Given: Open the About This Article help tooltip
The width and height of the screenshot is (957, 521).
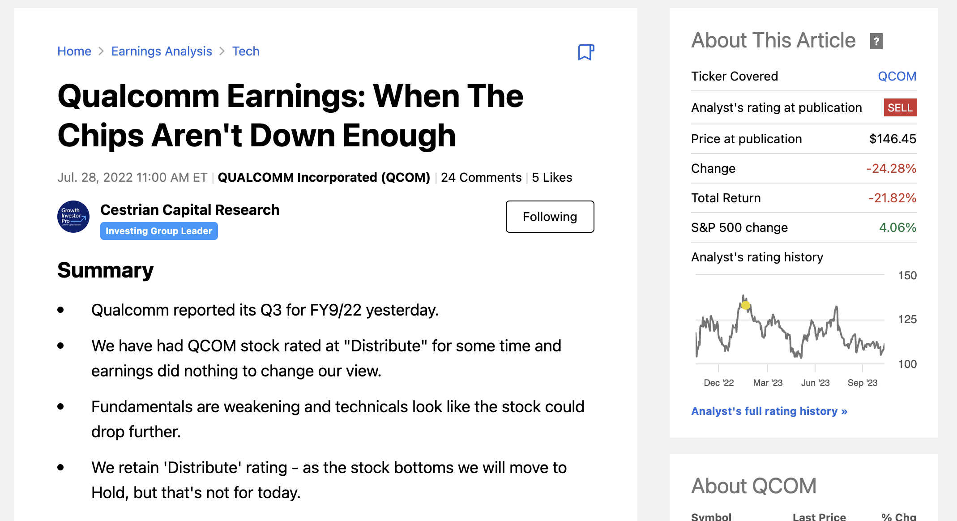Looking at the screenshot, I should tap(876, 41).
